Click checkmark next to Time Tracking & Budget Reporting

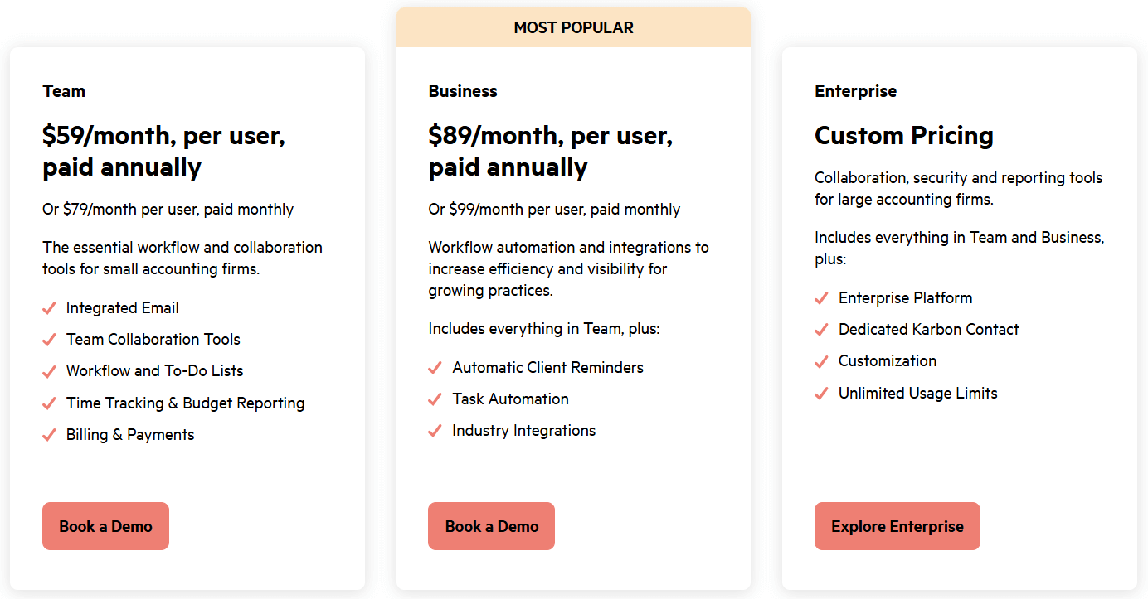coord(49,403)
